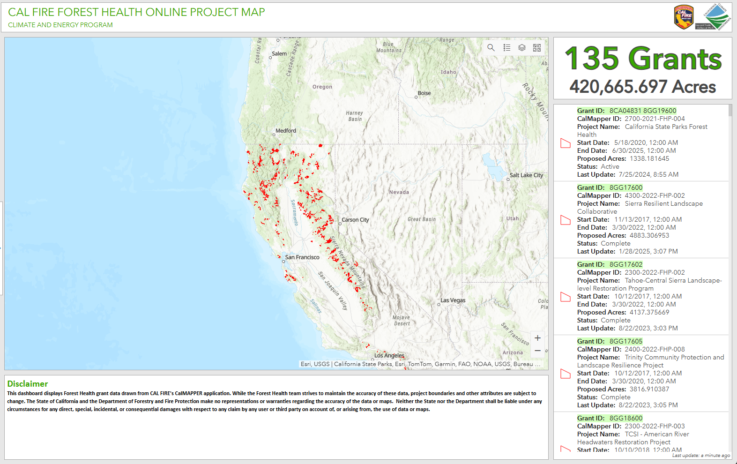Expand the map attribution ellipsis
Viewport: 737px width, 464px height.
pyautogui.click(x=538, y=364)
